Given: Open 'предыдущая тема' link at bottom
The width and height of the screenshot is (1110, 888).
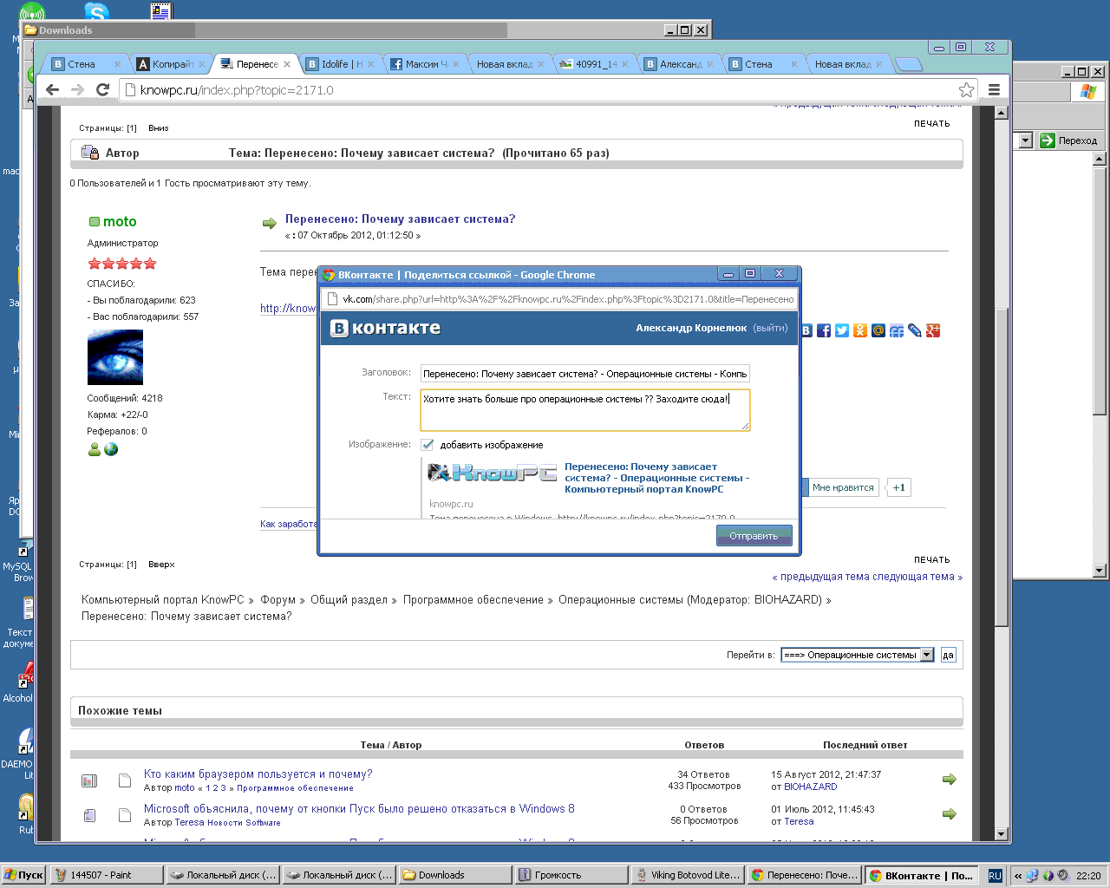Looking at the screenshot, I should pyautogui.click(x=825, y=577).
